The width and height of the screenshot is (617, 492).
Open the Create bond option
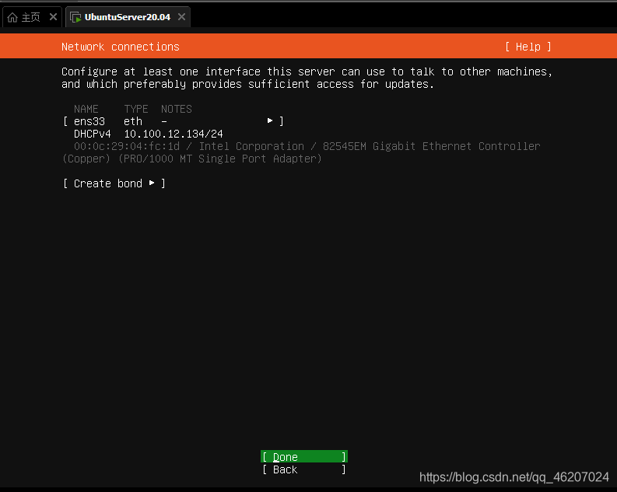click(x=114, y=183)
